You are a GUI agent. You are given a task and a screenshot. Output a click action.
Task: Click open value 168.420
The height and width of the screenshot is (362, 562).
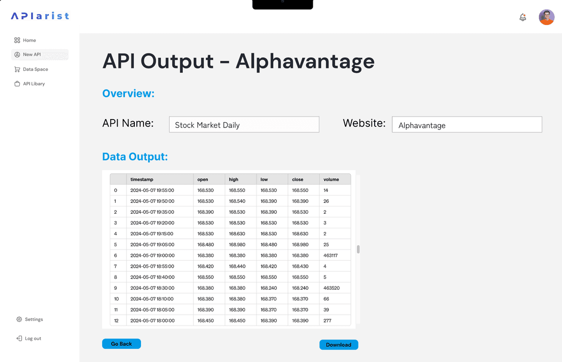point(206,266)
